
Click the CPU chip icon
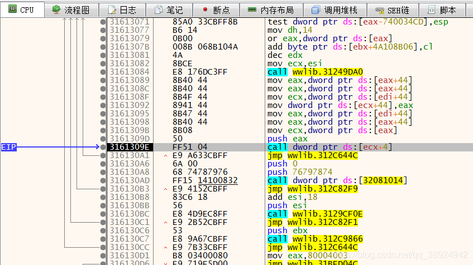[x=12, y=9]
